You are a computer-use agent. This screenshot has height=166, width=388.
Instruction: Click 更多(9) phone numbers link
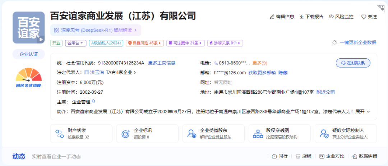coord(260,63)
